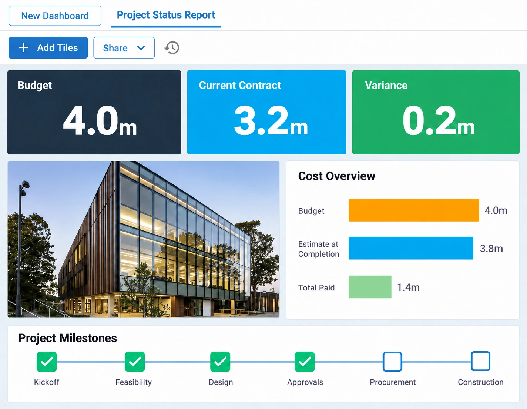Click the Share button label

point(115,48)
